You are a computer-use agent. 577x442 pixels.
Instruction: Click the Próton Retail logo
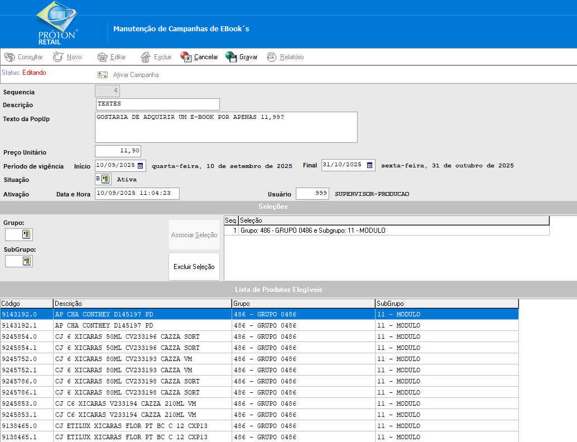[x=57, y=23]
